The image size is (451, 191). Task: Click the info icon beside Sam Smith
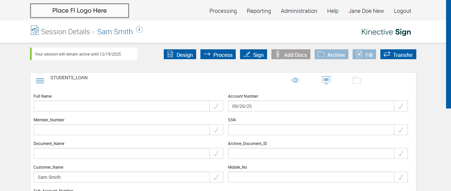pos(139,30)
